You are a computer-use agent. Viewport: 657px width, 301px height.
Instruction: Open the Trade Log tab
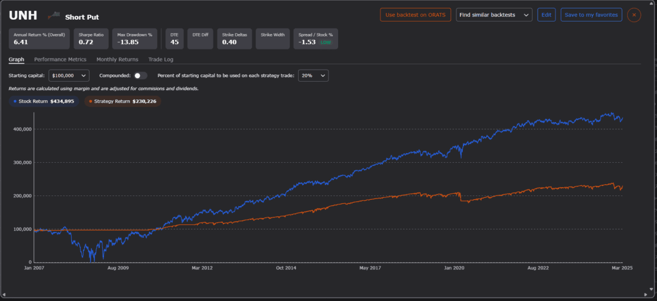coord(161,60)
